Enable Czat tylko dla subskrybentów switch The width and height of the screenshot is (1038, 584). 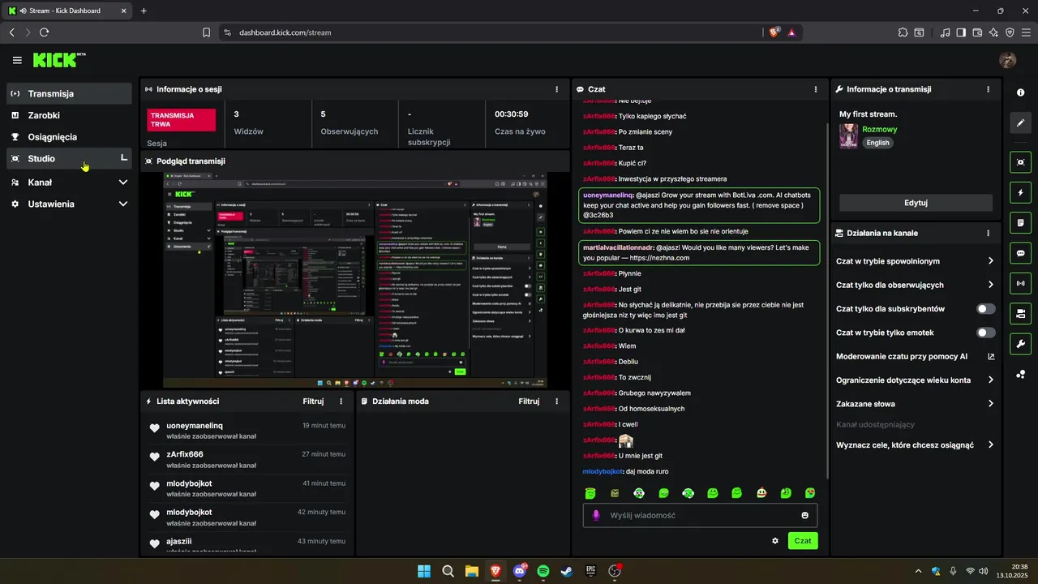click(986, 309)
